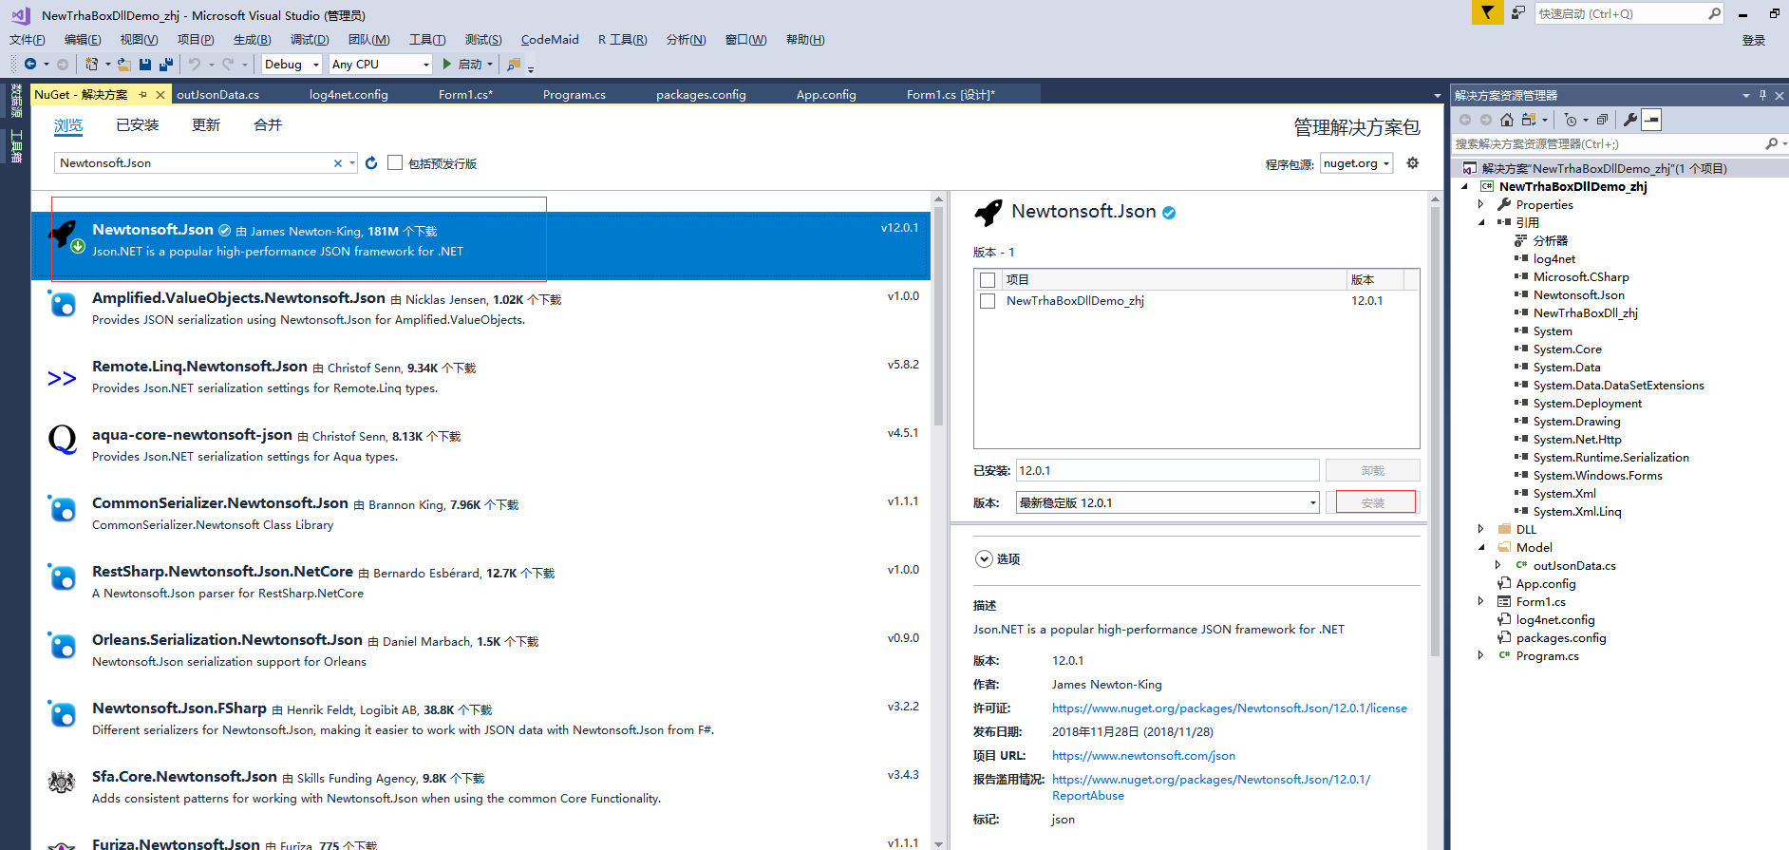Click the Save All toolbar icon
The image size is (1789, 850).
pos(166,65)
